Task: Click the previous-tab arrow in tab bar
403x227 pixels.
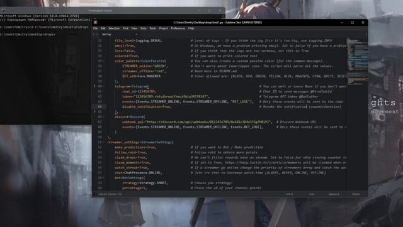Action: pos(94,34)
